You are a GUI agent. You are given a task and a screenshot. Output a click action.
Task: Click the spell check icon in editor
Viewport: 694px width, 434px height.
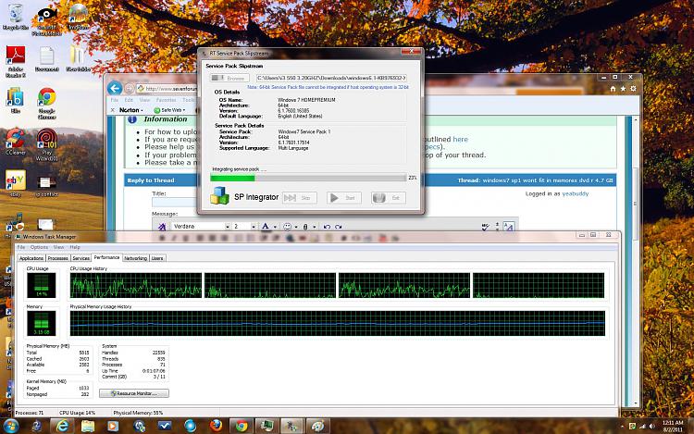pyautogui.click(x=485, y=227)
